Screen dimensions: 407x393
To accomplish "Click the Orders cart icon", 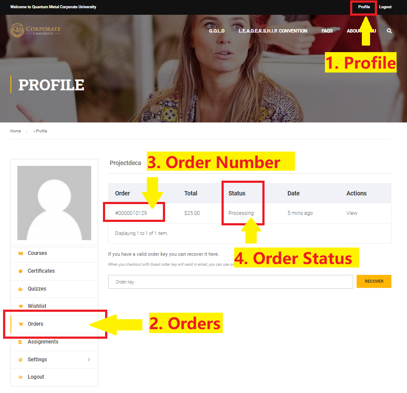I will coord(21,324).
